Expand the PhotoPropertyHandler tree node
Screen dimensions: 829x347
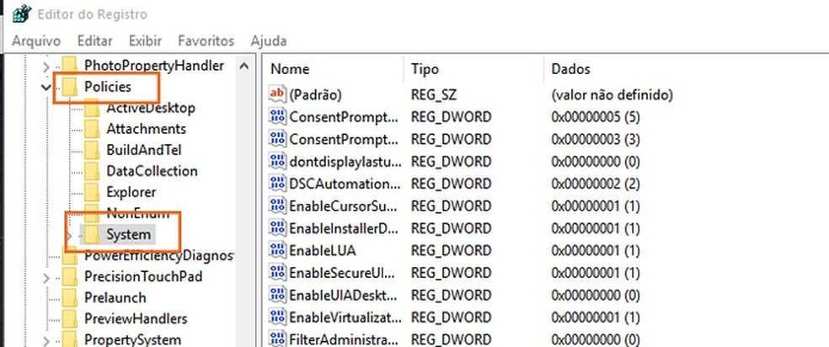coord(45,65)
